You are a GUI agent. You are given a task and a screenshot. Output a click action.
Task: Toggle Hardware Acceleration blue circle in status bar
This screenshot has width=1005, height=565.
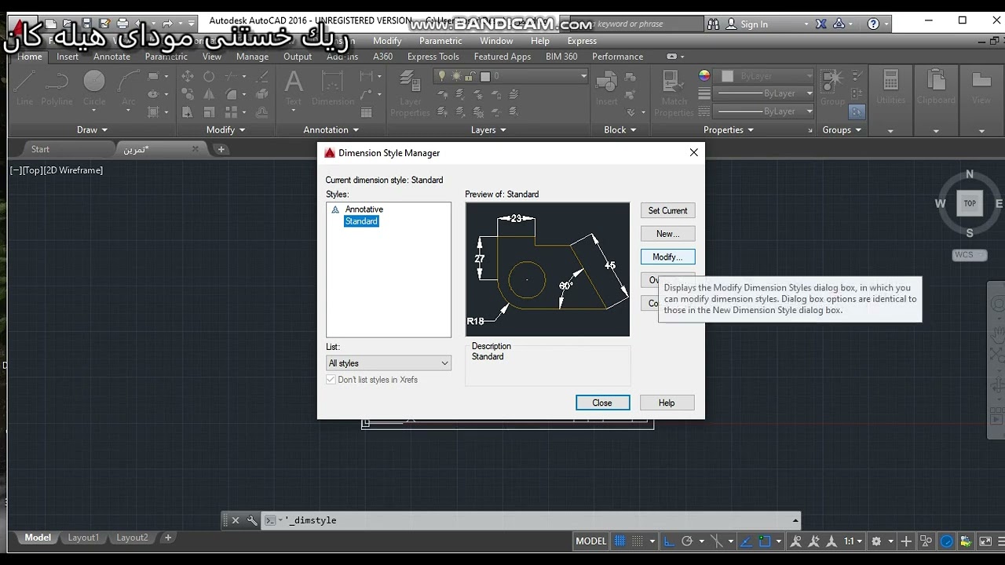[x=947, y=541]
